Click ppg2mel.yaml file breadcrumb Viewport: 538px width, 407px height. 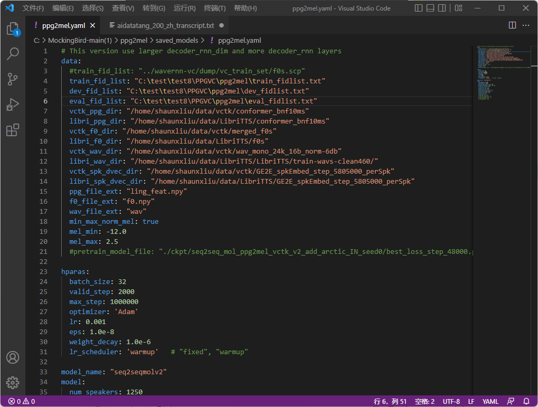(240, 41)
